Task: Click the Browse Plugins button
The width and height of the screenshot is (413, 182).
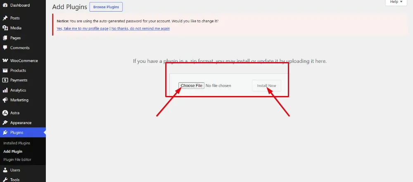Action: [x=106, y=7]
